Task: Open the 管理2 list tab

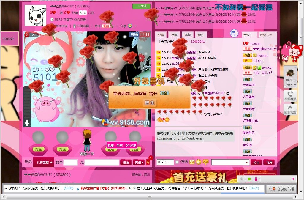Action: [249, 35]
